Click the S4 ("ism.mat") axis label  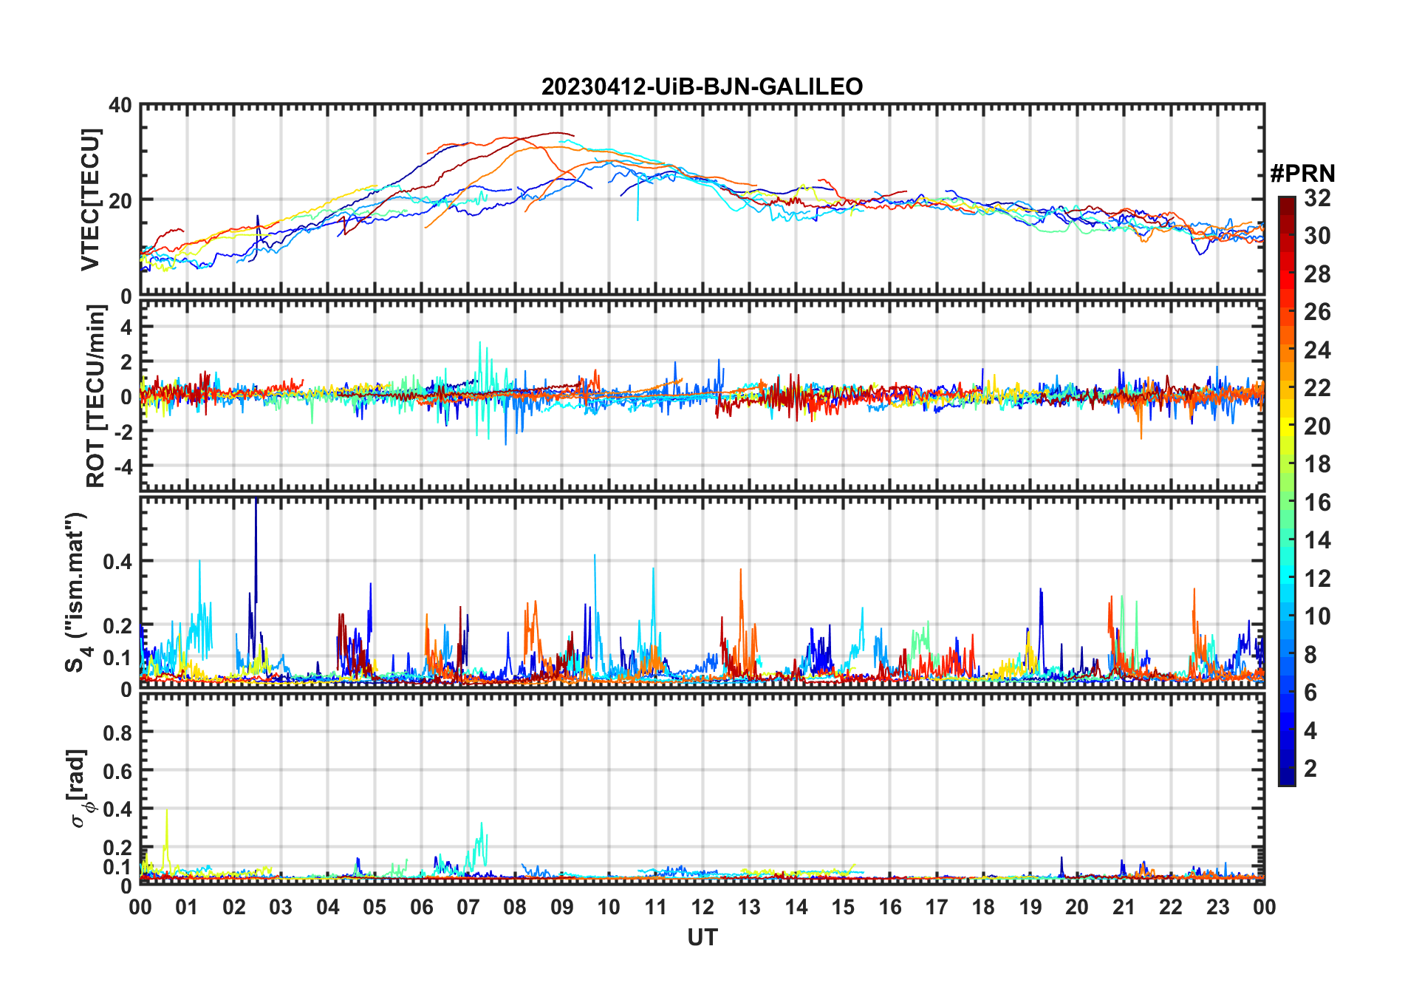[x=77, y=592]
